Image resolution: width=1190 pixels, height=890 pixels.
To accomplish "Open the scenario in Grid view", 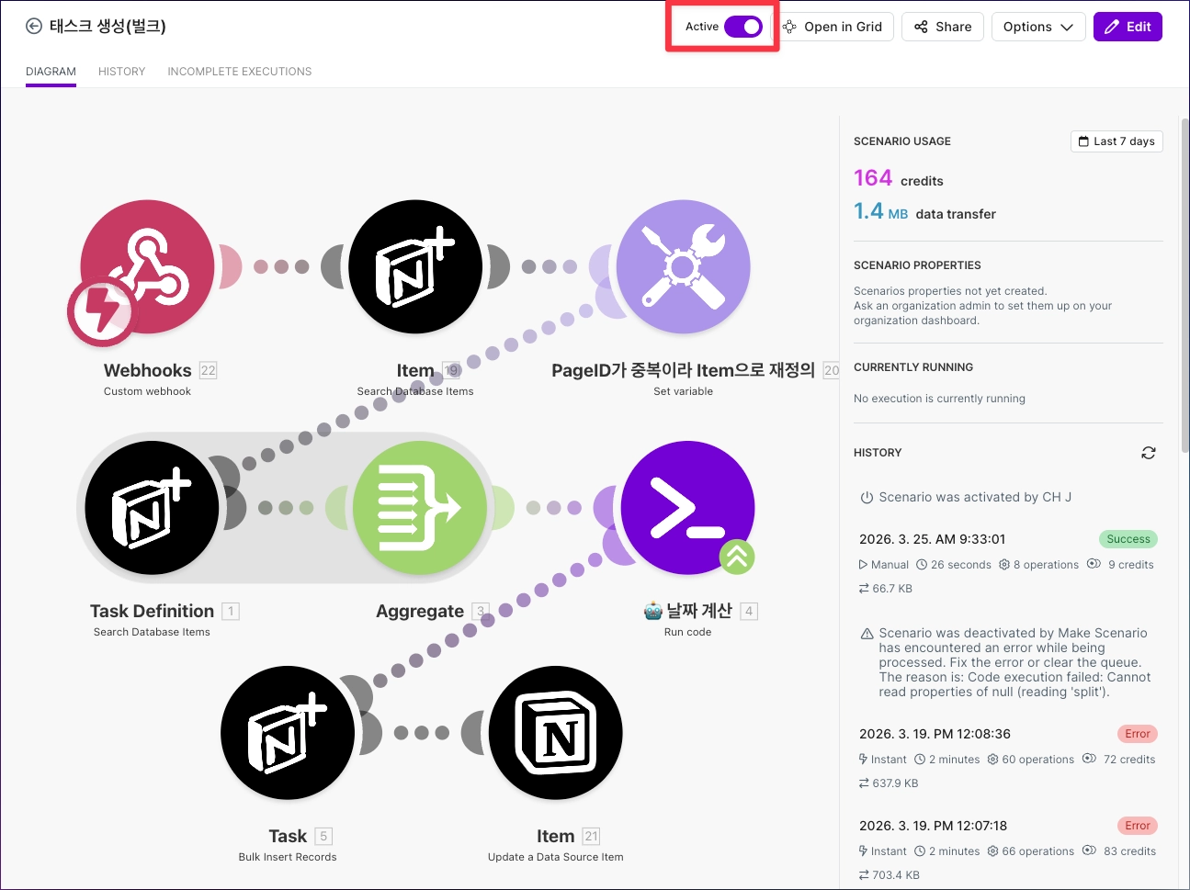I will pos(833,27).
